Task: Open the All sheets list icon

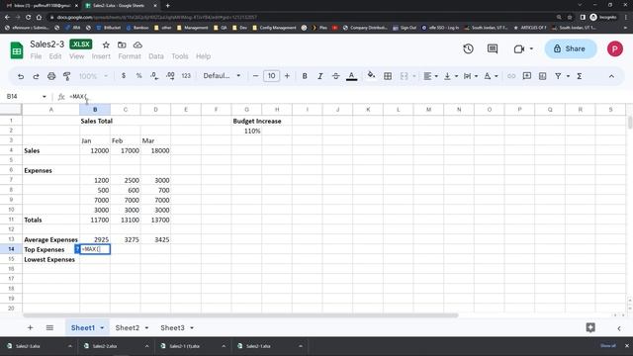Action: pyautogui.click(x=49, y=327)
